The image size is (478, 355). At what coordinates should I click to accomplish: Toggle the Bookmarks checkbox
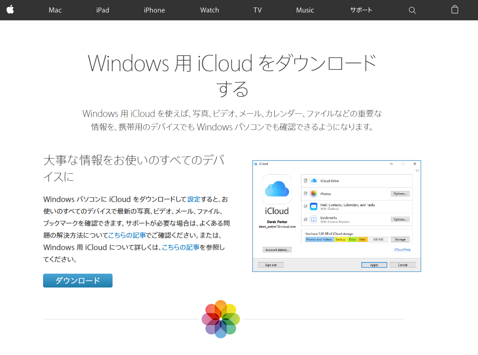coord(305,219)
